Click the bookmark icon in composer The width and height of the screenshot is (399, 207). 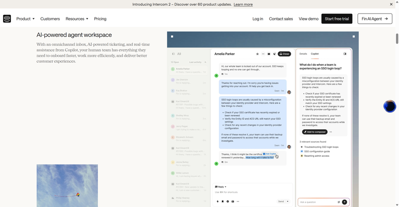222,202
